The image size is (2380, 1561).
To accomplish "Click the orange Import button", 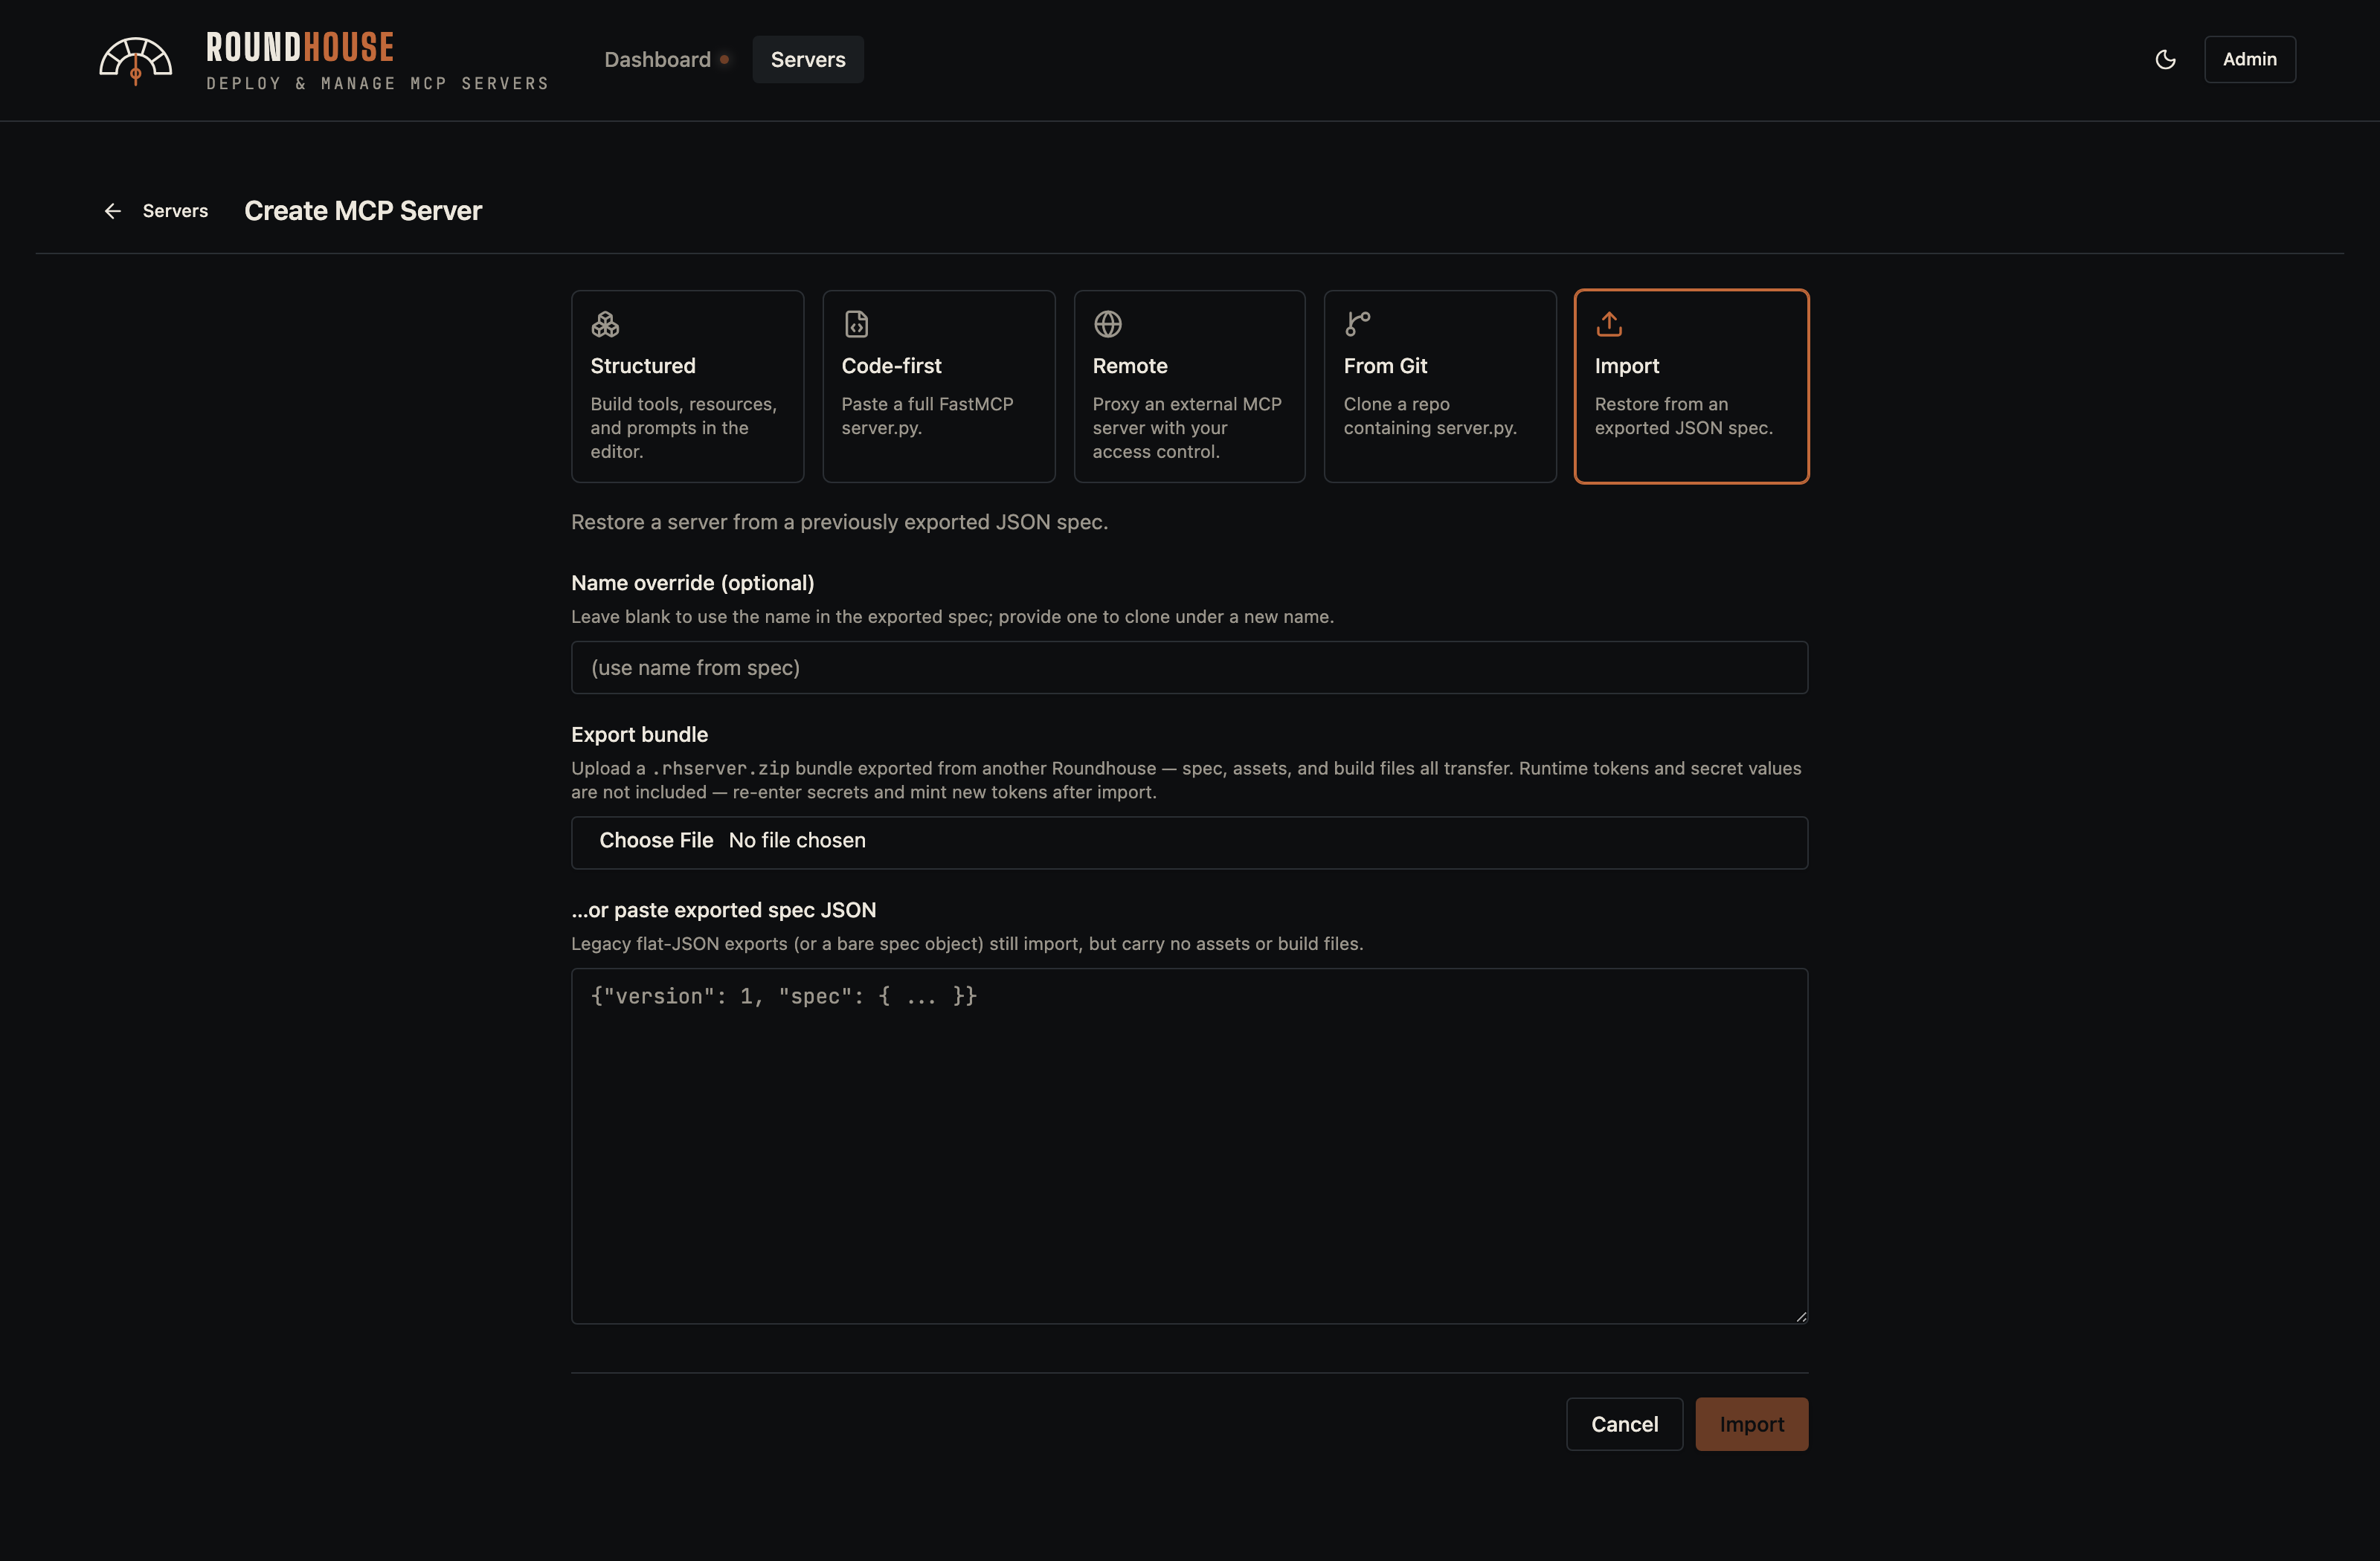I will pyautogui.click(x=1751, y=1424).
